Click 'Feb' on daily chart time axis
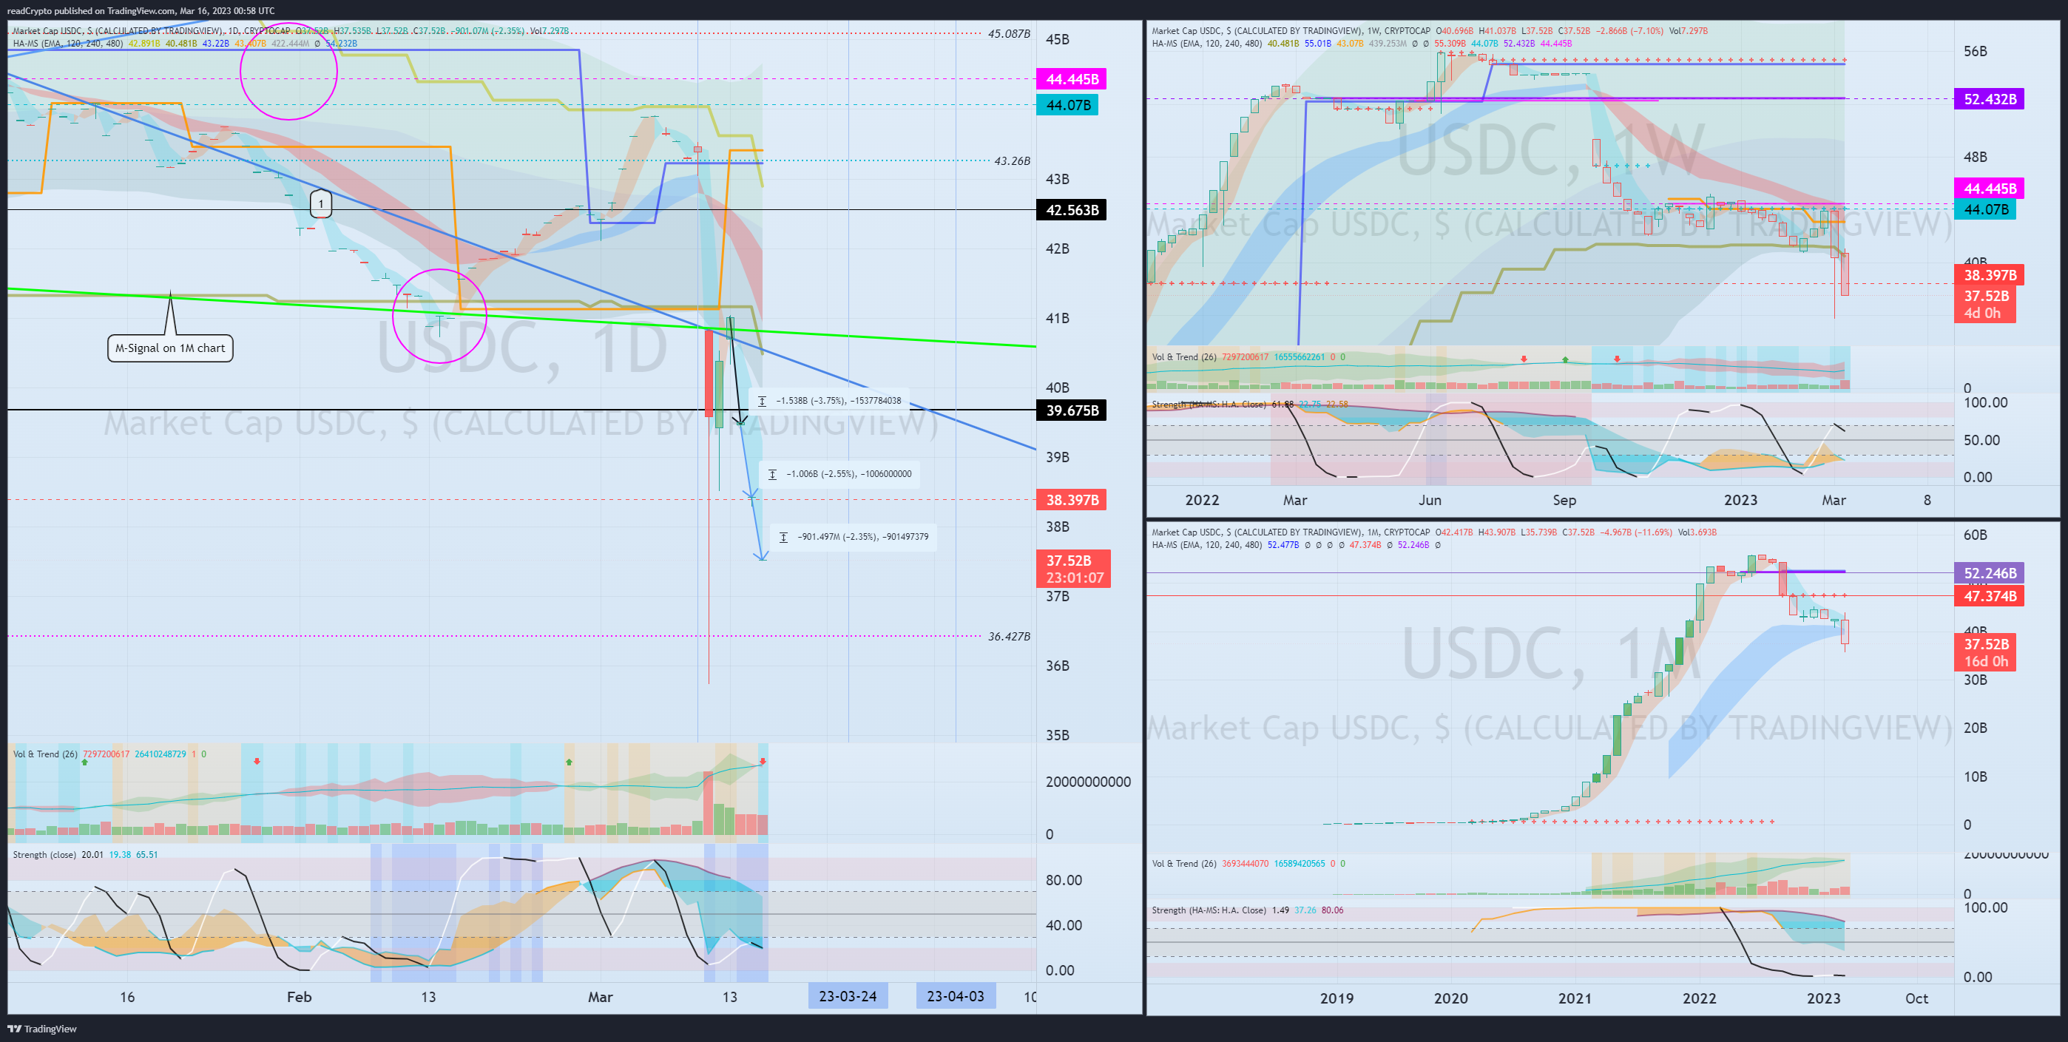2068x1042 pixels. click(299, 996)
